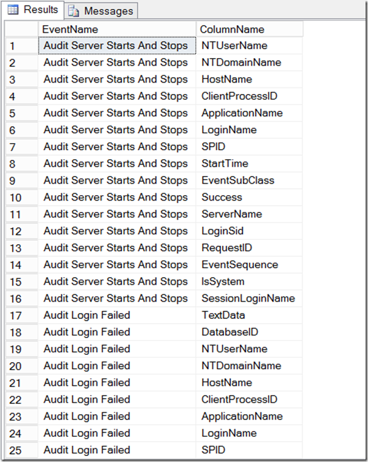368x462 pixels.
Task: Select the SessionLoginName cell in row 16
Action: (x=250, y=299)
